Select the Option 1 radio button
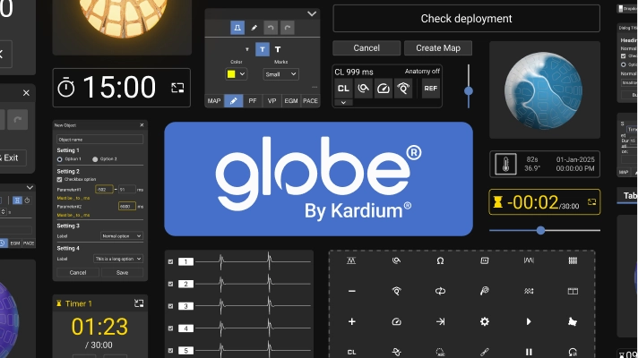 pyautogui.click(x=59, y=159)
